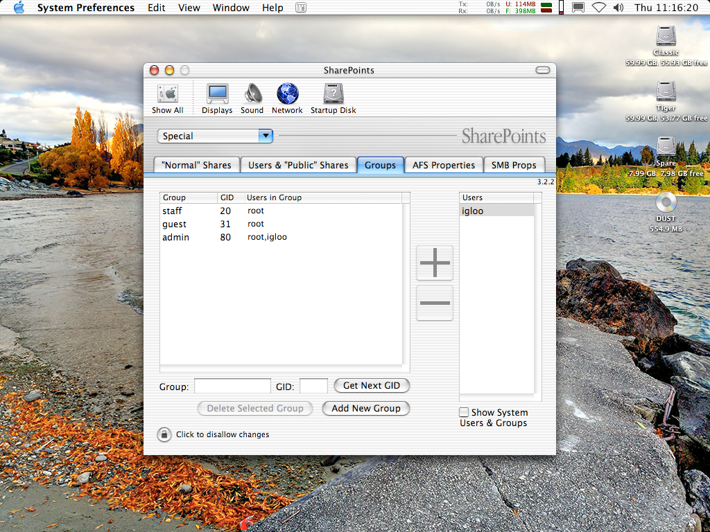Screen dimensions: 710x532
Task: Select the staff group row
Action: [x=281, y=211]
